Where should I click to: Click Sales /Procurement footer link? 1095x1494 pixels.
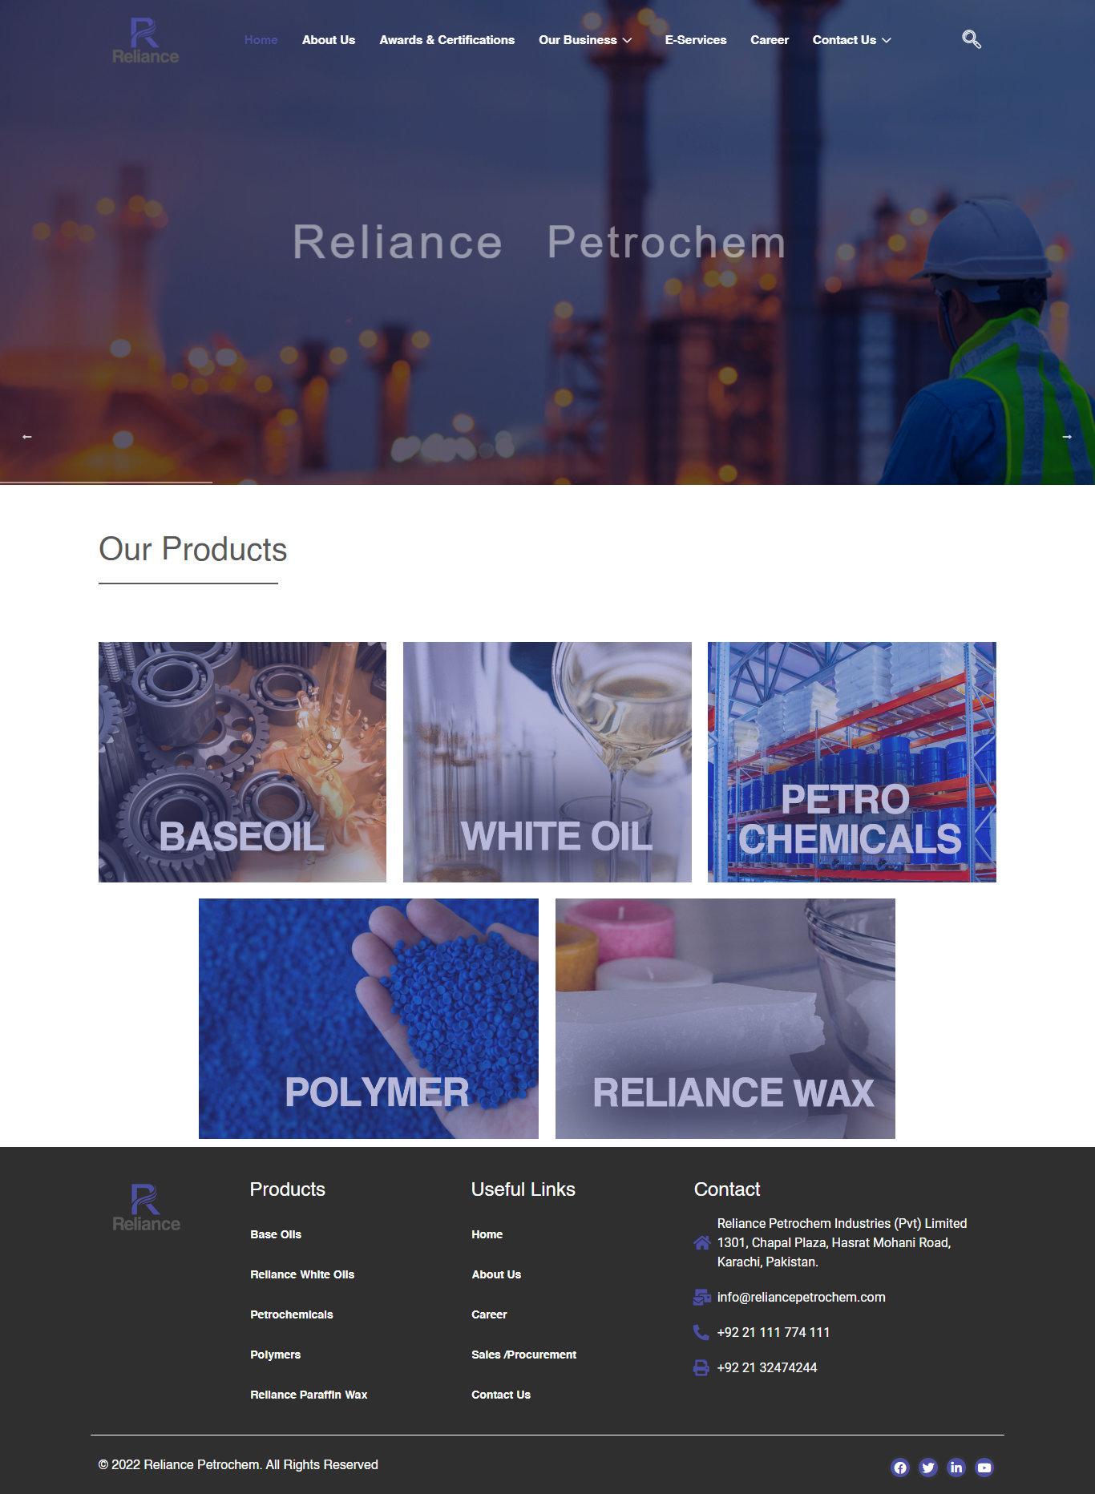click(x=524, y=1355)
